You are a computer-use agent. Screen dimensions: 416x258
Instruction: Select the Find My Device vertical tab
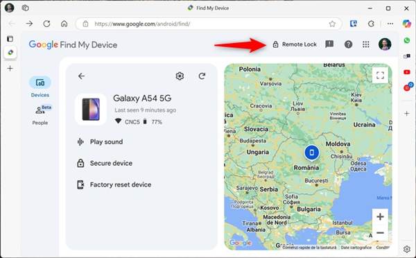pyautogui.click(x=10, y=52)
